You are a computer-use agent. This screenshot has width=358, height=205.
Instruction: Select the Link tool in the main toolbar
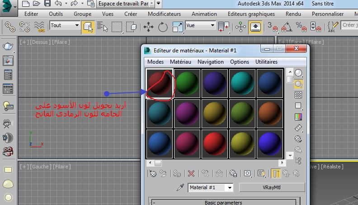coord(10,27)
